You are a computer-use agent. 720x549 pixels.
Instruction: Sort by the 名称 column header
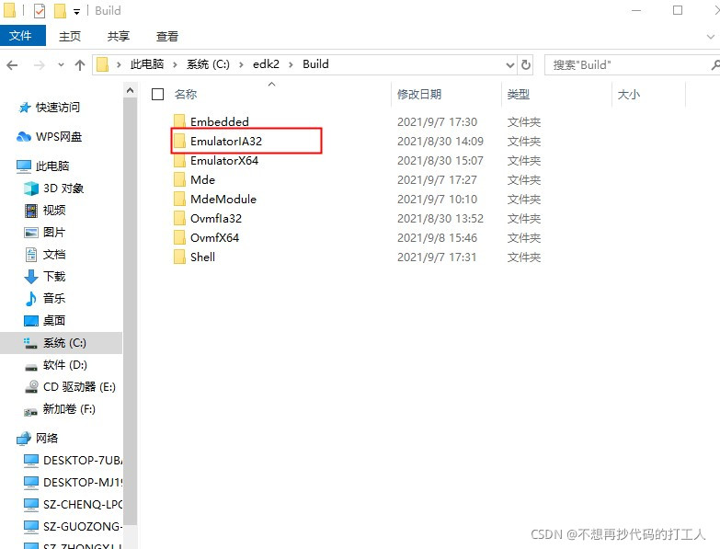pyautogui.click(x=186, y=94)
